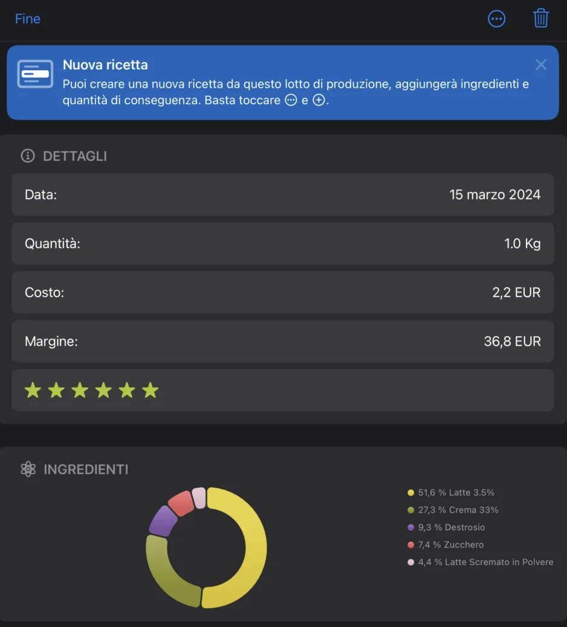Set rating to four stars
Viewport: 567px width, 627px height.
pyautogui.click(x=103, y=390)
